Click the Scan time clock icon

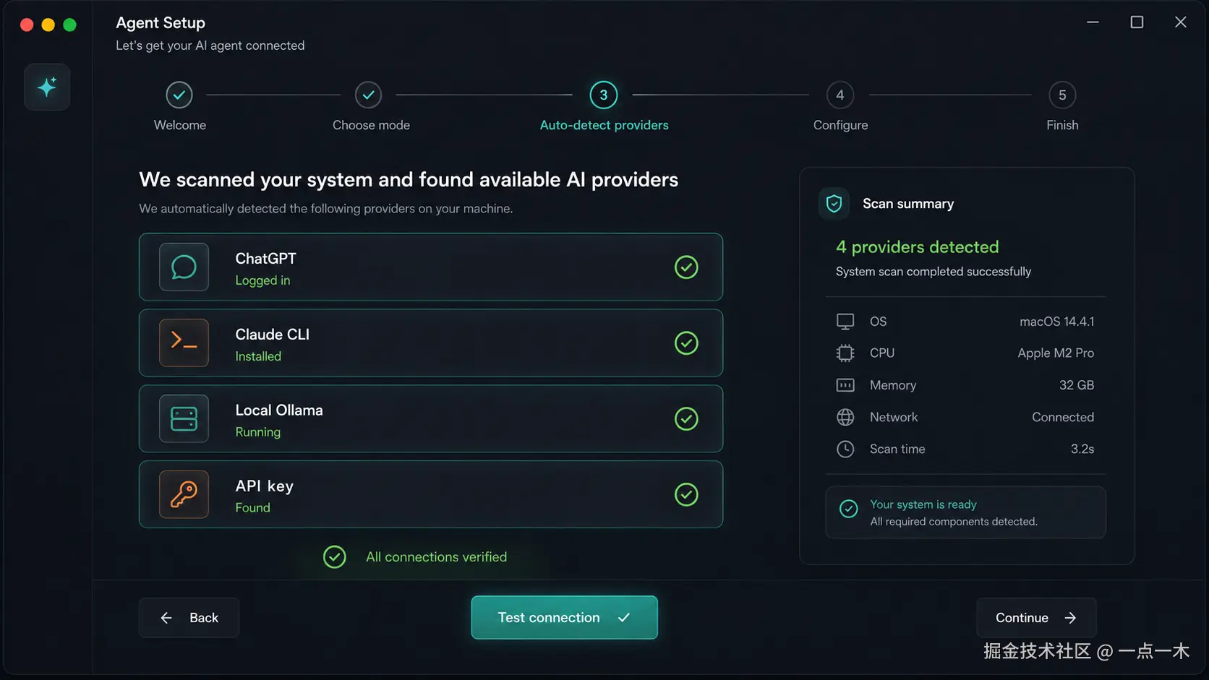(845, 449)
